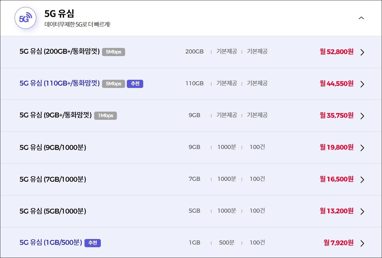This screenshot has height=258, width=382.
Task: Click the 1GB data amount
Action: pos(194,243)
